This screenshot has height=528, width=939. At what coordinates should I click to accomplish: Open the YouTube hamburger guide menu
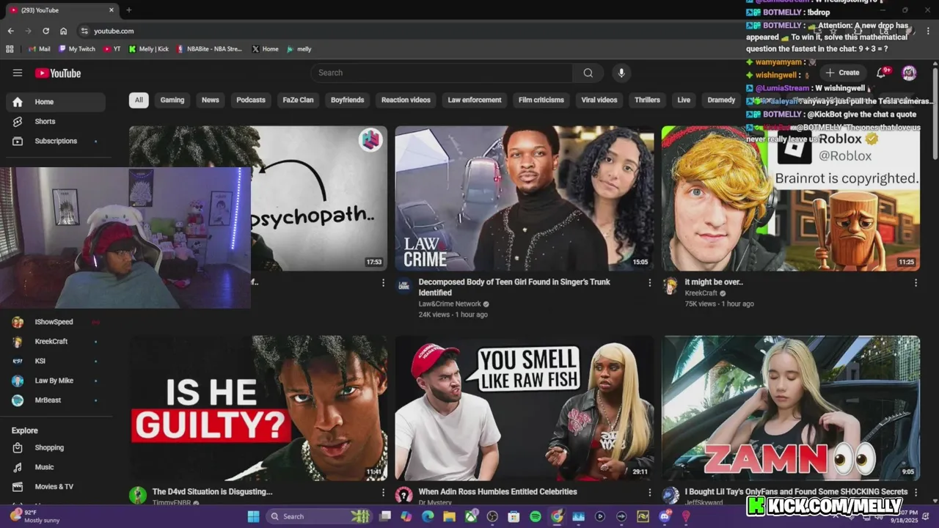point(18,73)
